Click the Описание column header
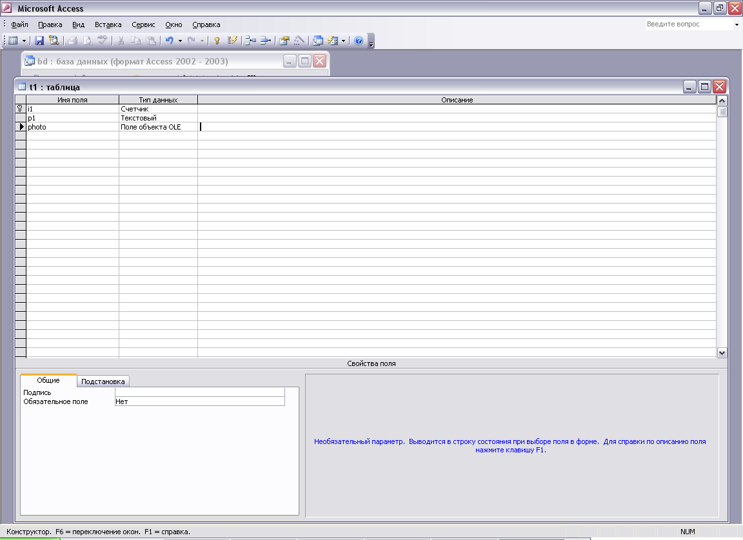 point(457,100)
